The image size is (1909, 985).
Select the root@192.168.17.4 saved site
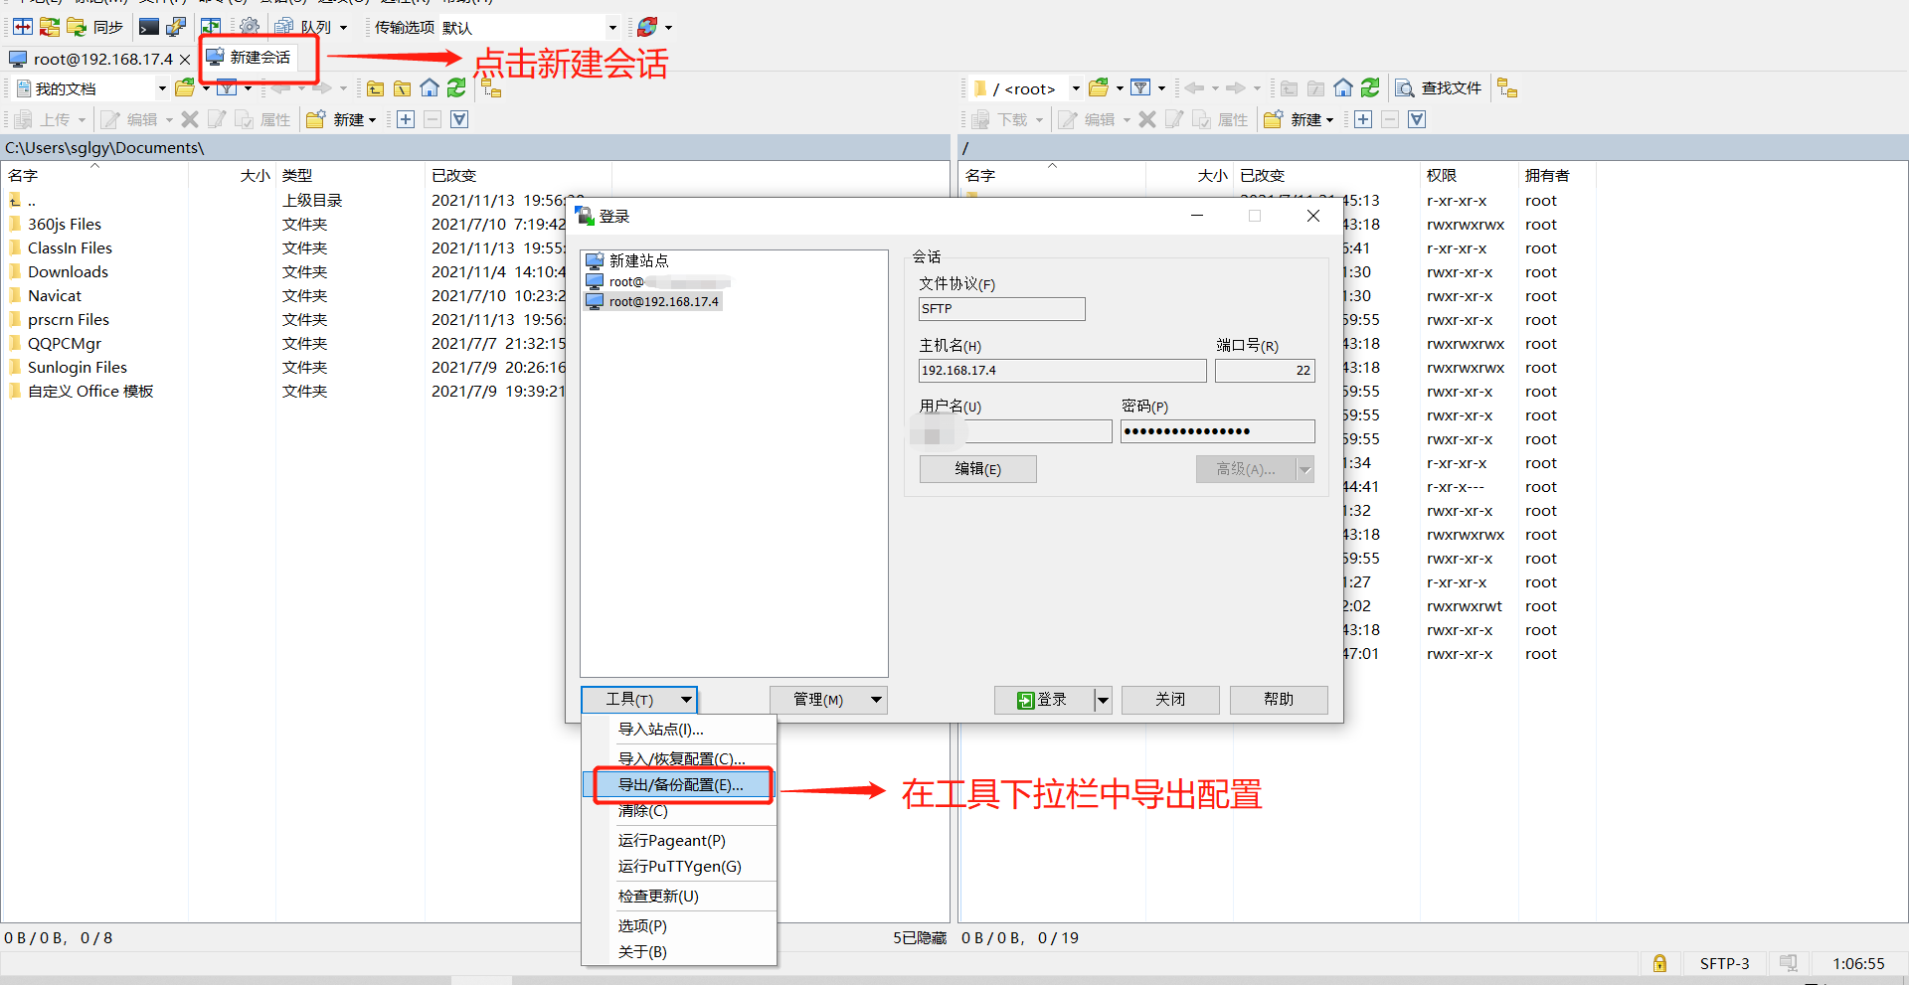coord(663,301)
